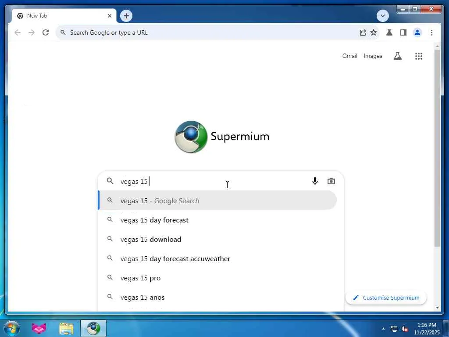
Task: Choose suggestion vegas 15 pro
Action: 217,278
